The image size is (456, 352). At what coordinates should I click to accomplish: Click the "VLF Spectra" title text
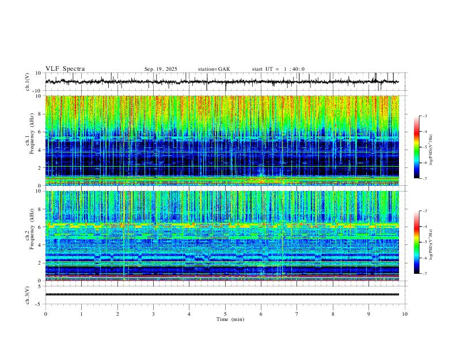tap(65, 69)
